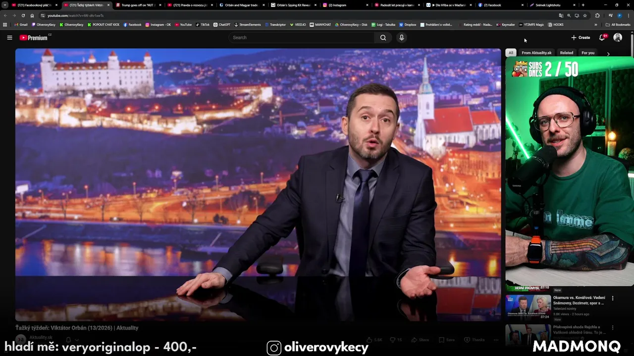Open the browser extensions puzzle icon

[597, 15]
